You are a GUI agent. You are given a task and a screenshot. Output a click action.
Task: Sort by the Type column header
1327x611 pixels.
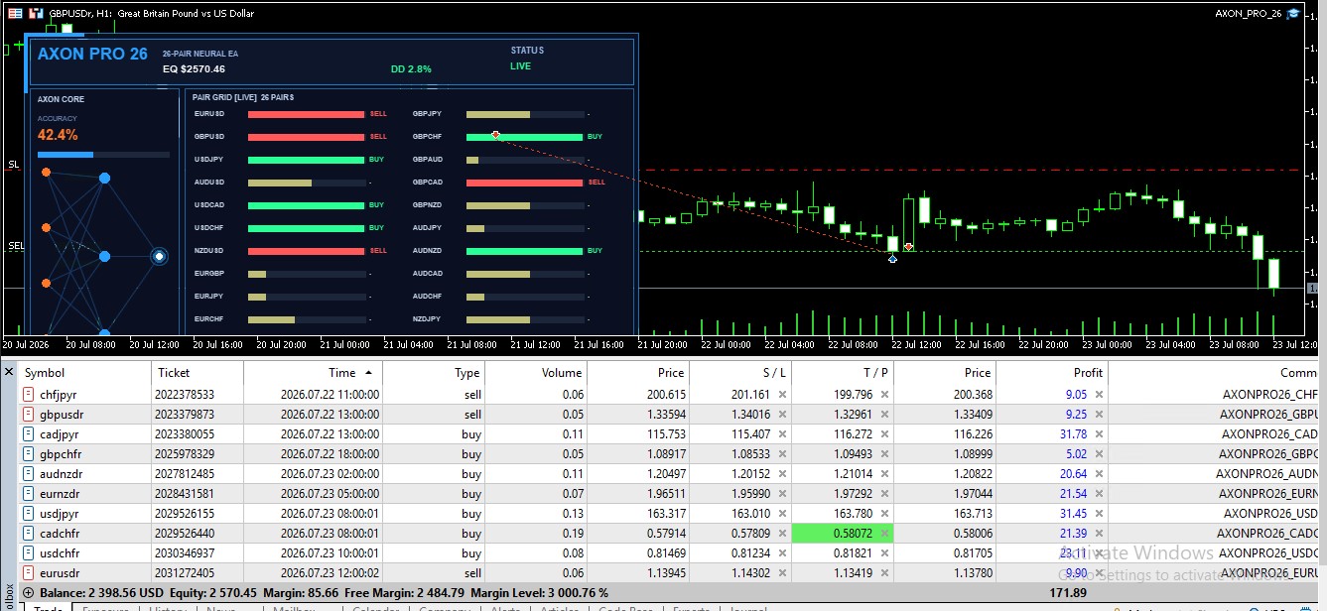coord(434,373)
